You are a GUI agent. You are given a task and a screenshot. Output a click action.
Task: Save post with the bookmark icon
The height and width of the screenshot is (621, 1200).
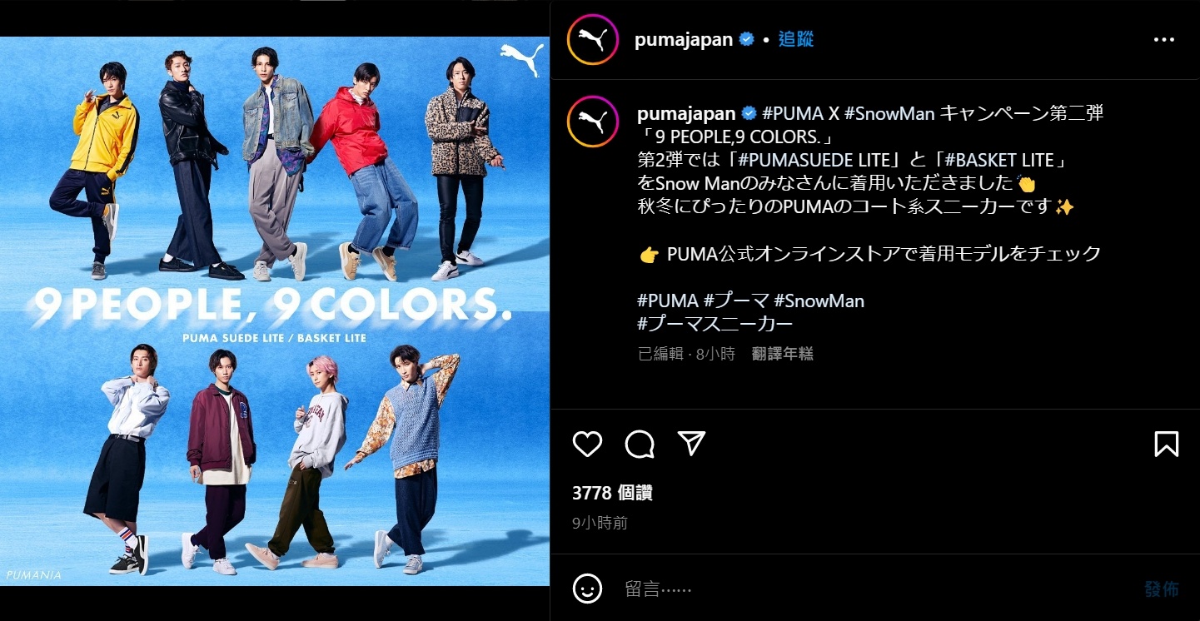1167,444
